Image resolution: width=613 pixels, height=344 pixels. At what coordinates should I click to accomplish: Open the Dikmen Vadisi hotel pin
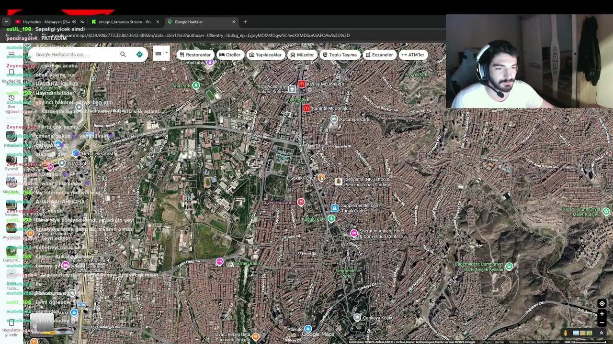[219, 261]
